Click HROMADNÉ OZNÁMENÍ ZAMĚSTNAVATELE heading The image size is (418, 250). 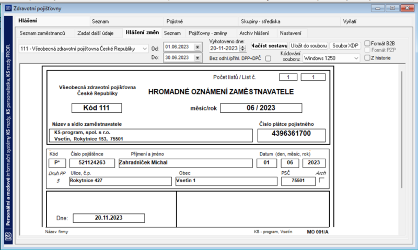[221, 92]
